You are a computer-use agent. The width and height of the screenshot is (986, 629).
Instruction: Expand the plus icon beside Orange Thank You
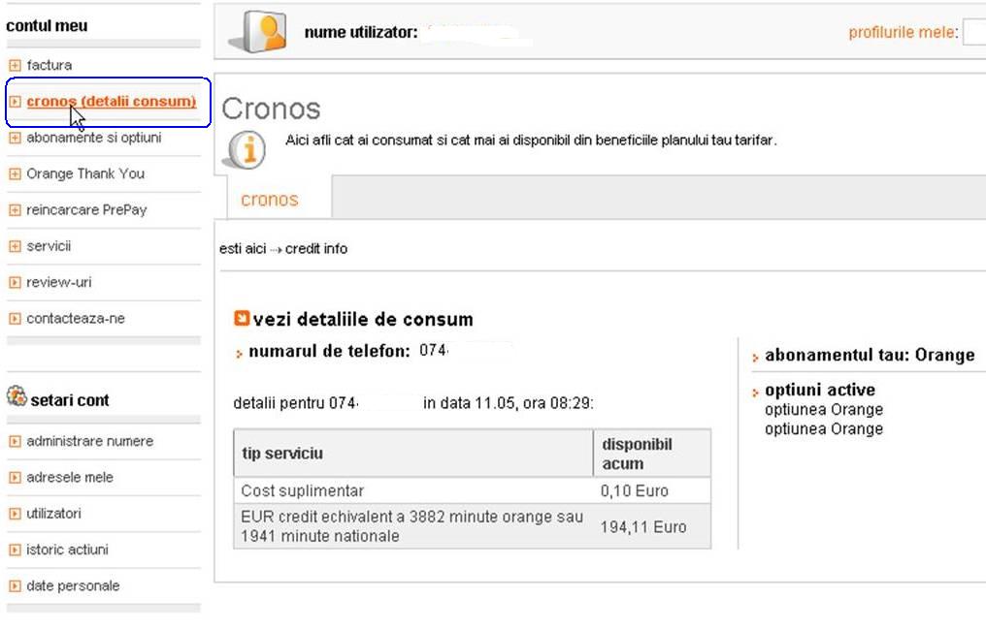[15, 173]
